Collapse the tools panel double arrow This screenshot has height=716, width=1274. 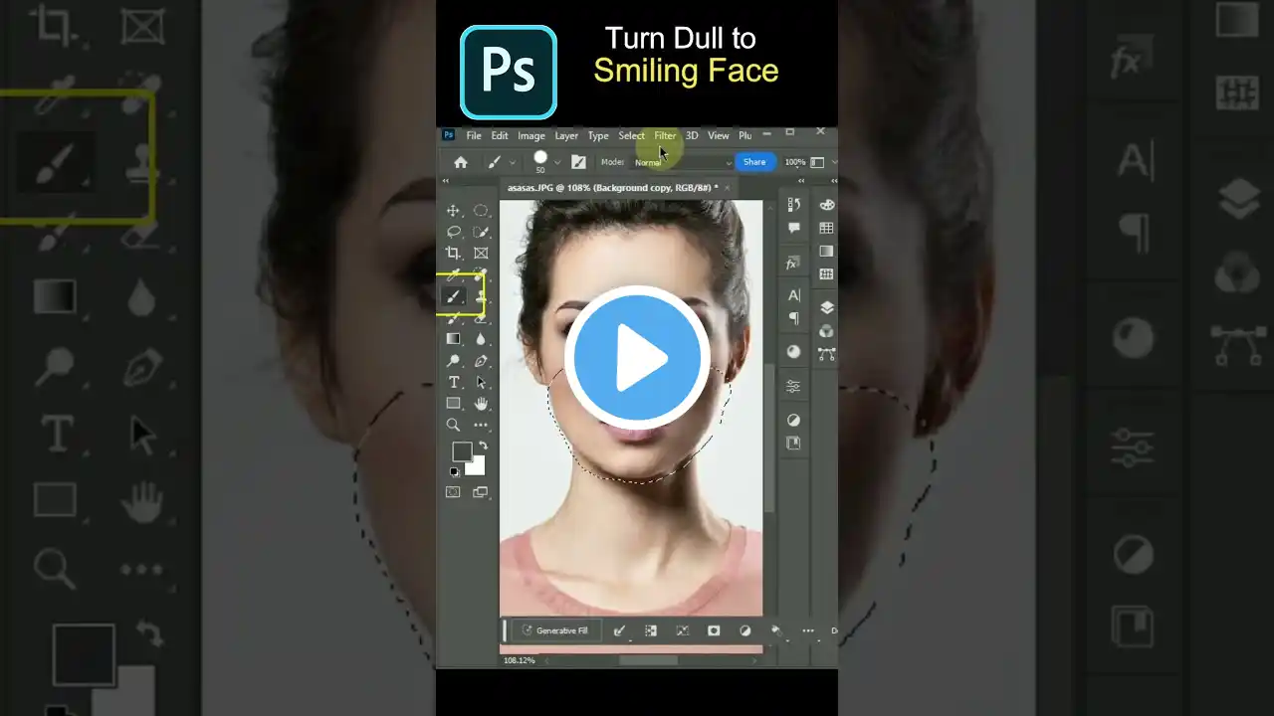pos(446,181)
